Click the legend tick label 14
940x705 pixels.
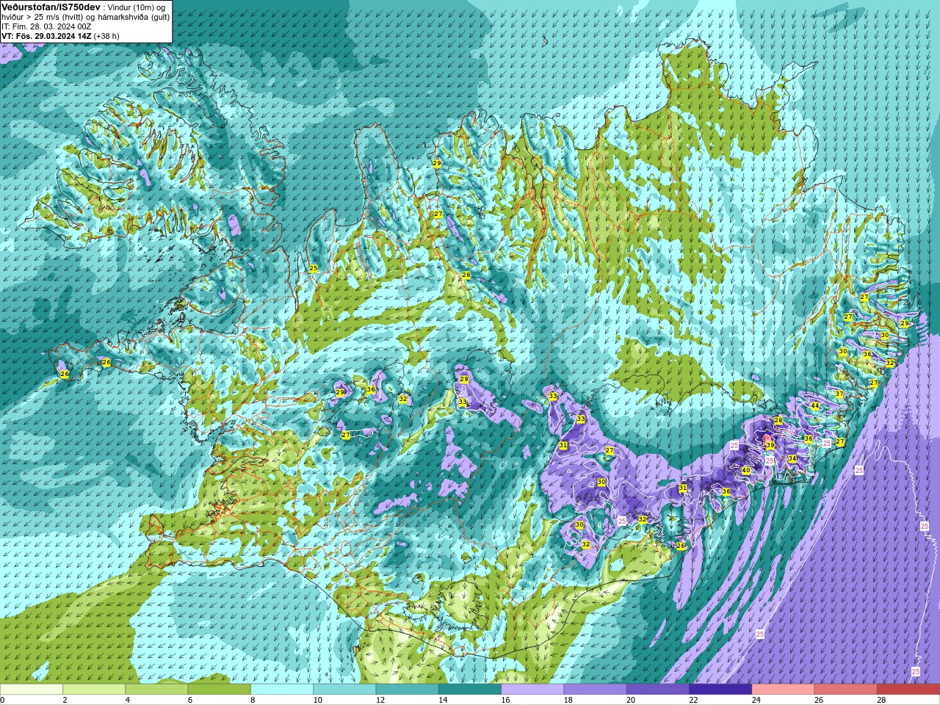click(x=443, y=700)
